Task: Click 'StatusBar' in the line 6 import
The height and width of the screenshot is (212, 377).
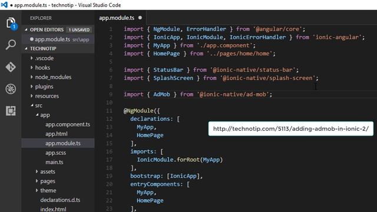Action: [168, 69]
